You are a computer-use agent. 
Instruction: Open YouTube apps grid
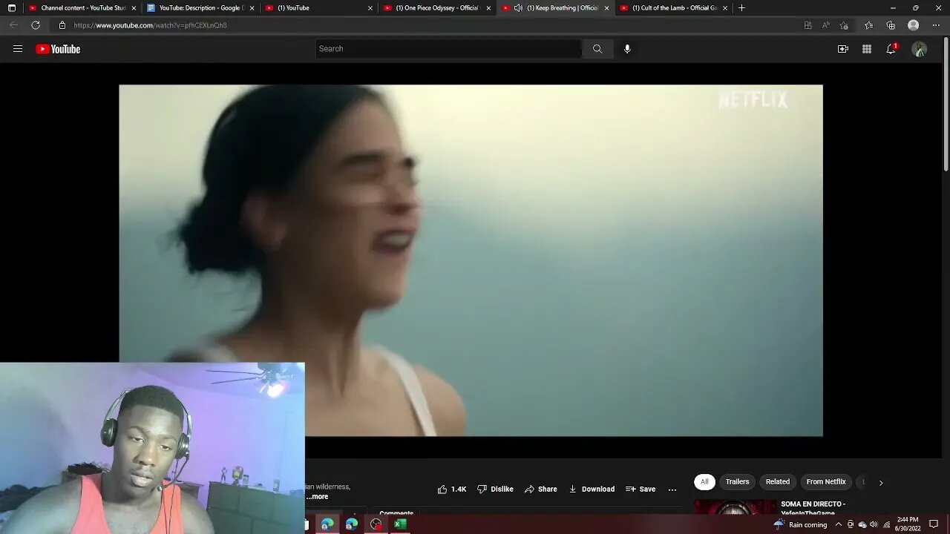click(867, 49)
